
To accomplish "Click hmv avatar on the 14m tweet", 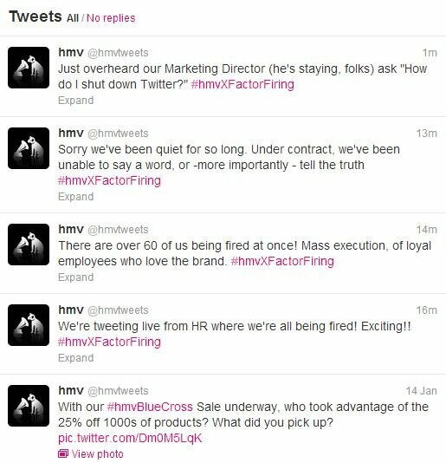I will tap(29, 245).
